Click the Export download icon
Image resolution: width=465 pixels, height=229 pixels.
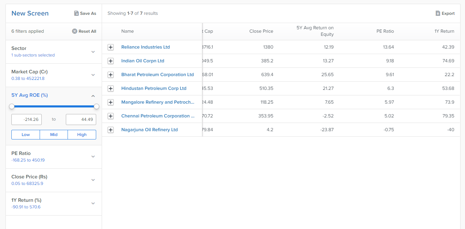438,13
